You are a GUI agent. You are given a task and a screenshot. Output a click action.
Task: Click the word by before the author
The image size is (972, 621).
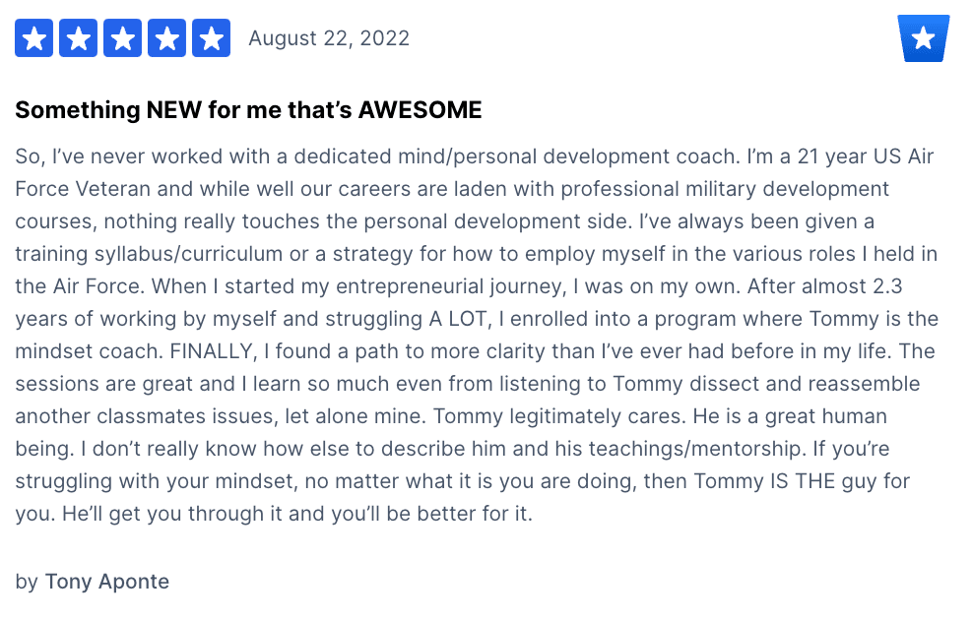[x=27, y=582]
